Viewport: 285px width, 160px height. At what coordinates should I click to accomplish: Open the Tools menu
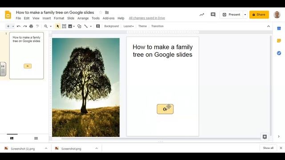click(96, 18)
